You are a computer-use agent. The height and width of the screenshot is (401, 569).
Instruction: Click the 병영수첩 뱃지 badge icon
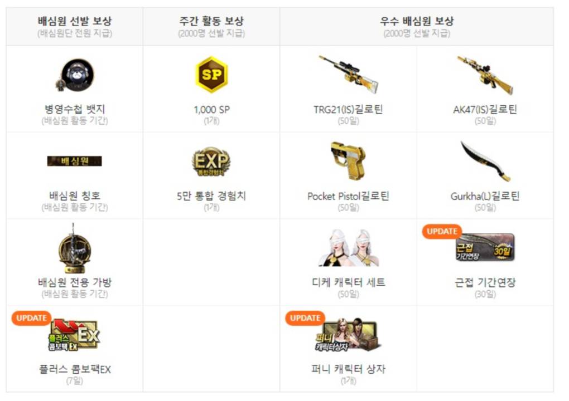coord(75,75)
